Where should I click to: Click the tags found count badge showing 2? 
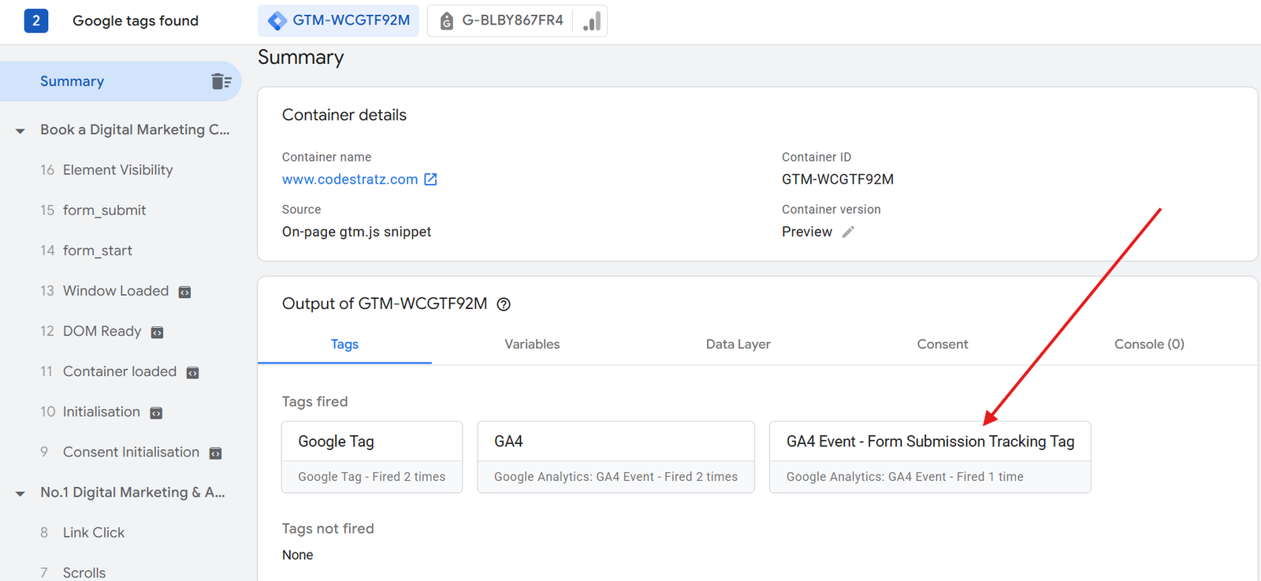click(x=36, y=20)
